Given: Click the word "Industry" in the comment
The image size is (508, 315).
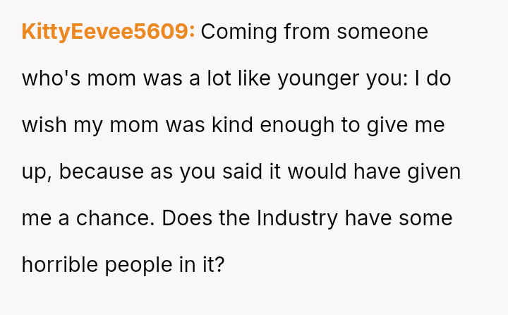Looking at the screenshot, I should (298, 218).
